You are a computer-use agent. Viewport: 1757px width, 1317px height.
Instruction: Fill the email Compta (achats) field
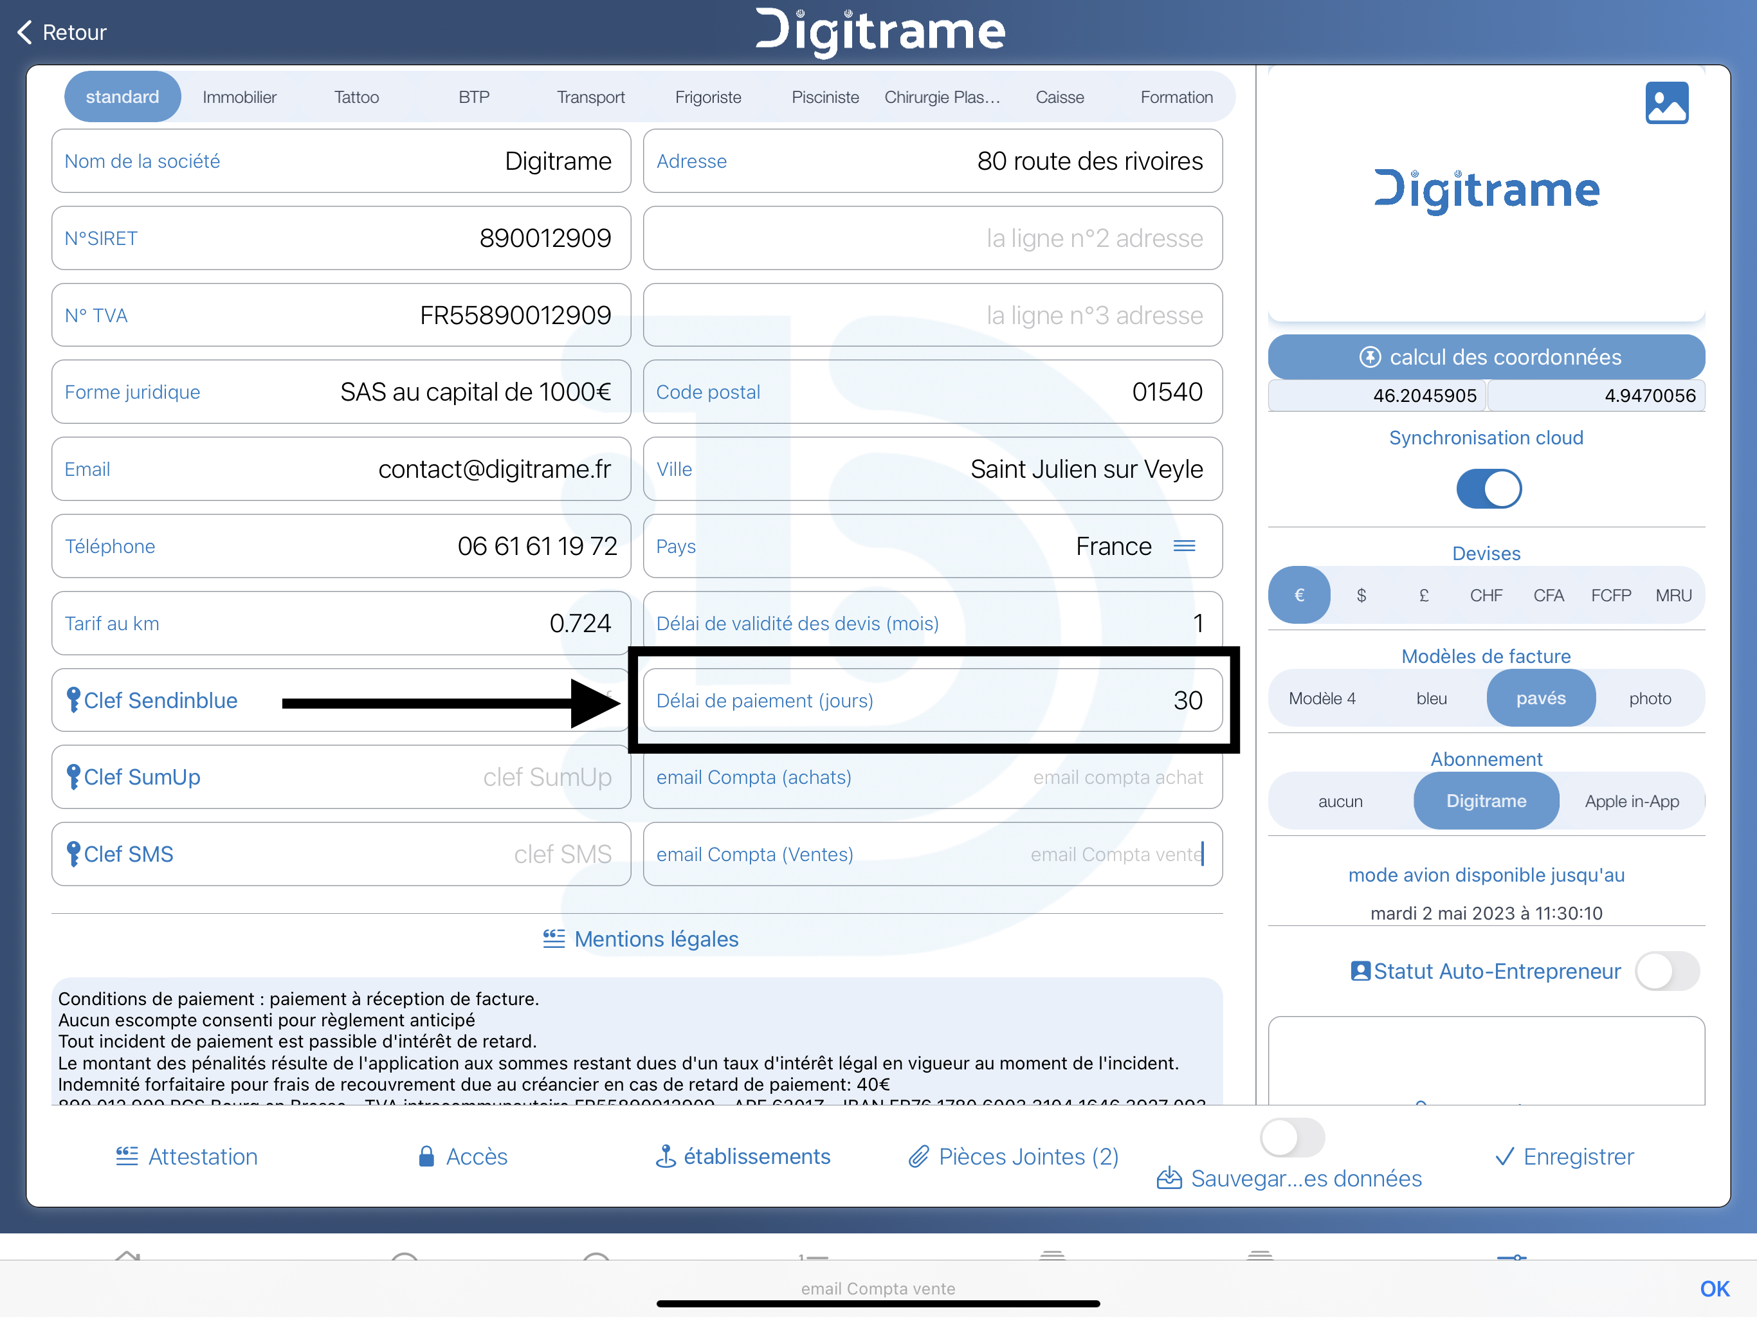933,777
